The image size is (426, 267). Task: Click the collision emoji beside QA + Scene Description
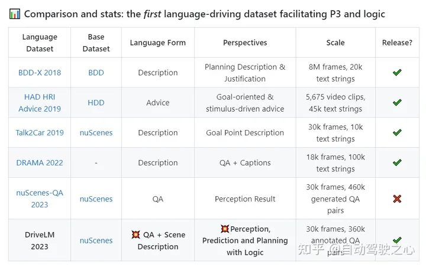[x=135, y=235]
